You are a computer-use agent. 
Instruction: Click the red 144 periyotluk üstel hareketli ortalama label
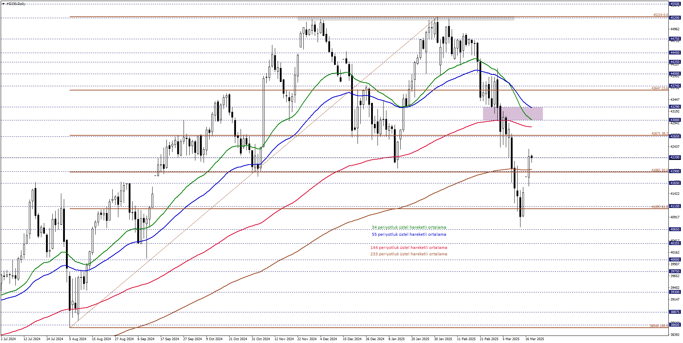point(409,248)
